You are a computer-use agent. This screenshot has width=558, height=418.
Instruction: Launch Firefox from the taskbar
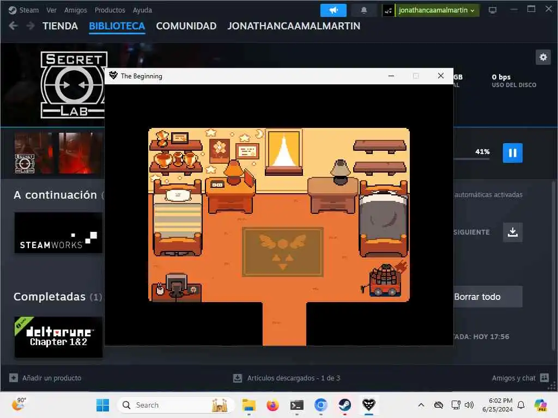coord(272,405)
